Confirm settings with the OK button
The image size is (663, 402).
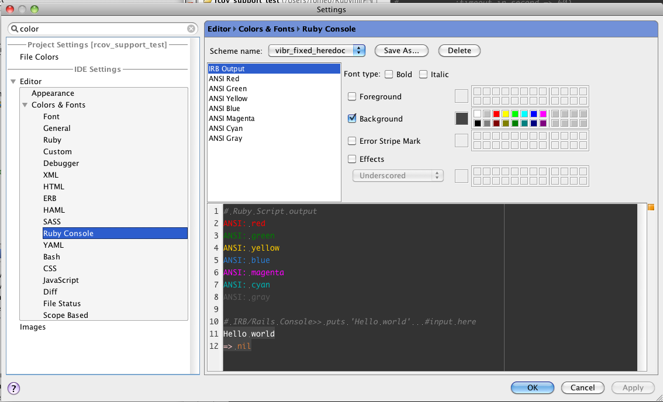click(533, 387)
